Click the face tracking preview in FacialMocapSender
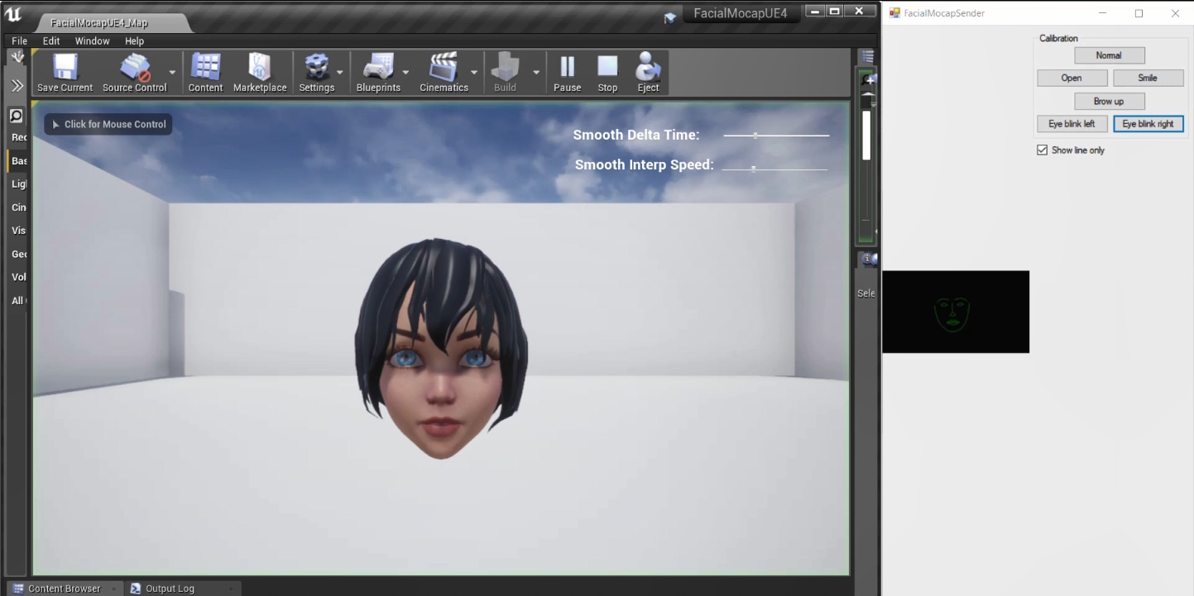This screenshot has width=1194, height=596. click(x=956, y=312)
